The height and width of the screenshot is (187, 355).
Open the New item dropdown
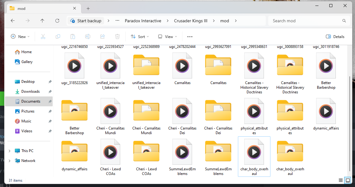pos(20,36)
